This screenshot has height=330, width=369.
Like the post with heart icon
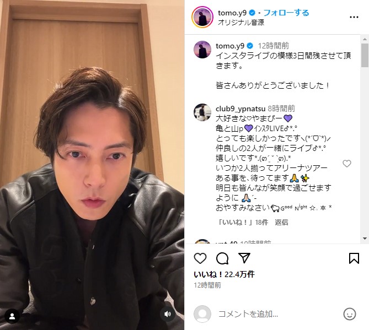[x=200, y=258]
